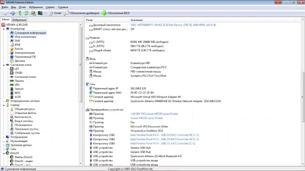Click the right pane vertical scrollbar thumb

[303, 97]
